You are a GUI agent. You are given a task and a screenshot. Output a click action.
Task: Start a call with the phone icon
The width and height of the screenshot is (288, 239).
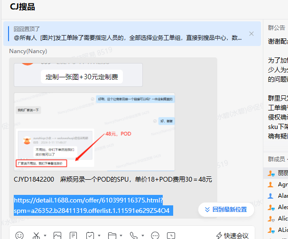coord(134,235)
